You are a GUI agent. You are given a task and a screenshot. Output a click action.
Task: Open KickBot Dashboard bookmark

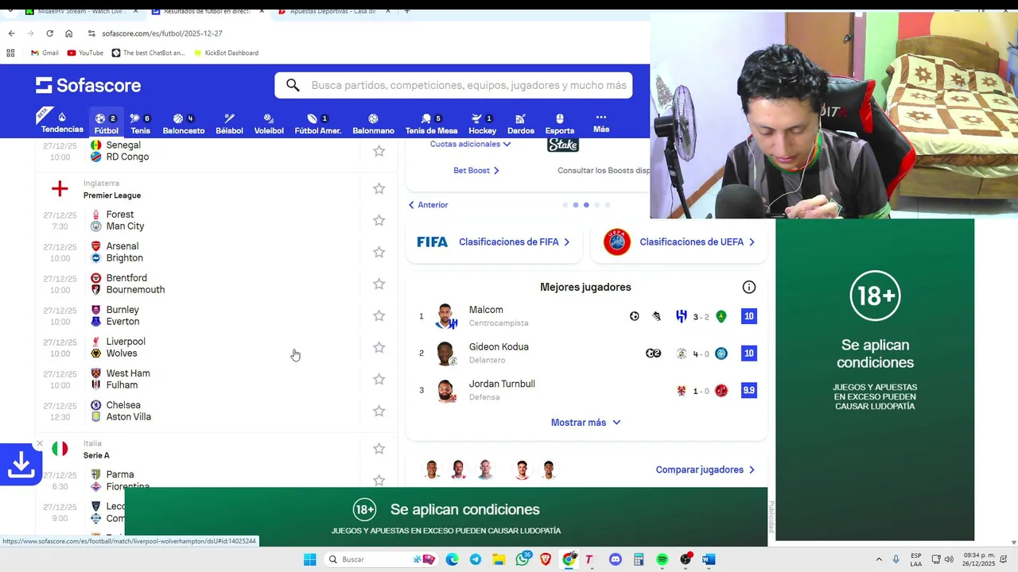225,52
